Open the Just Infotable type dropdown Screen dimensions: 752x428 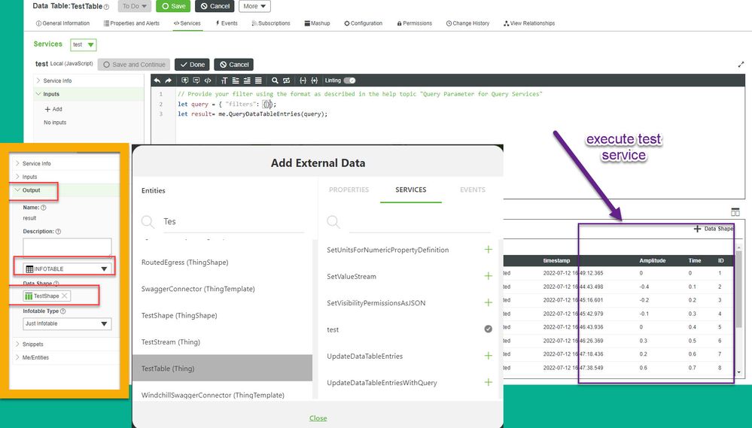click(67, 323)
